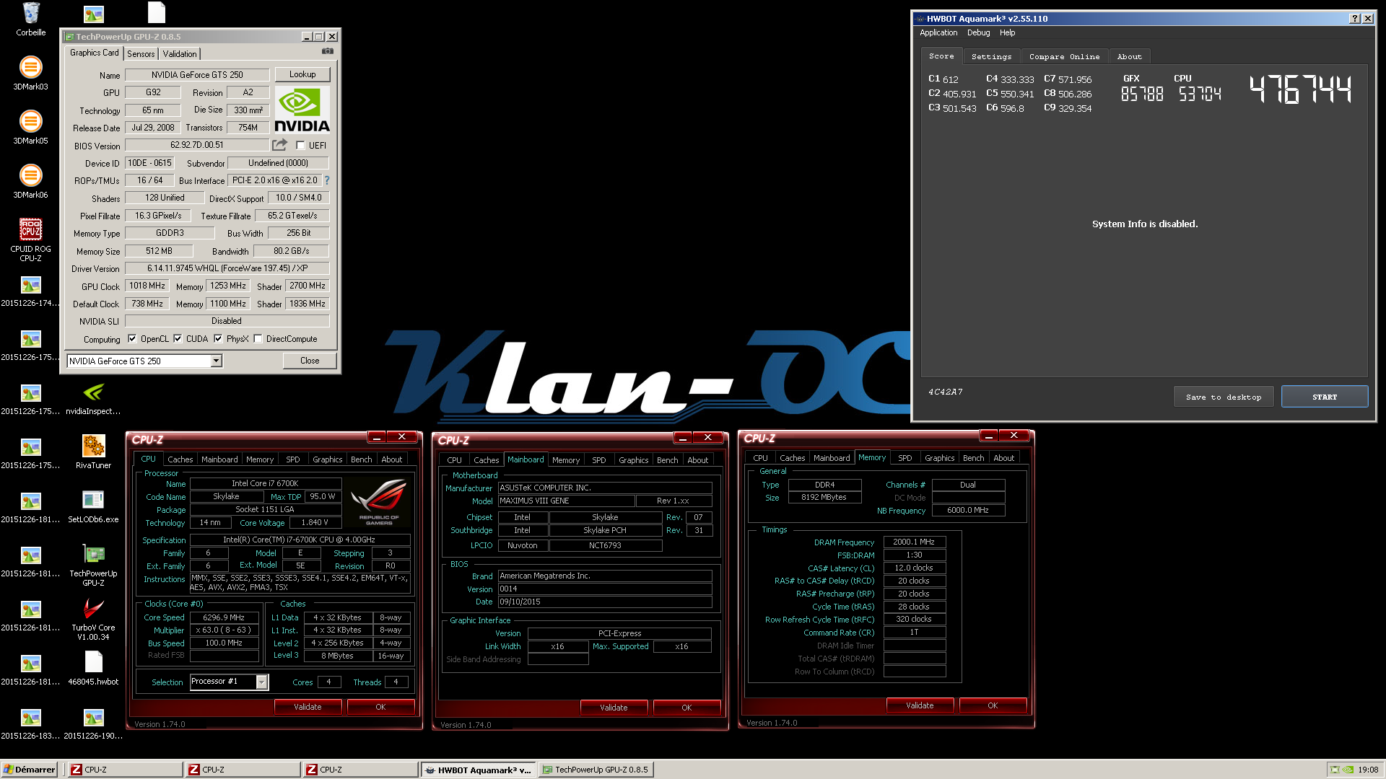Click the Aquamark total score 476744
Viewport: 1386px width, 779px height.
click(x=1300, y=90)
